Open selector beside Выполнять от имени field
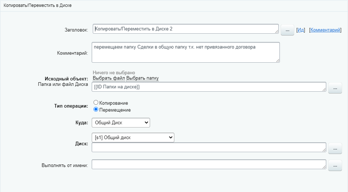Screen dimensions: 348x192 click(335, 166)
